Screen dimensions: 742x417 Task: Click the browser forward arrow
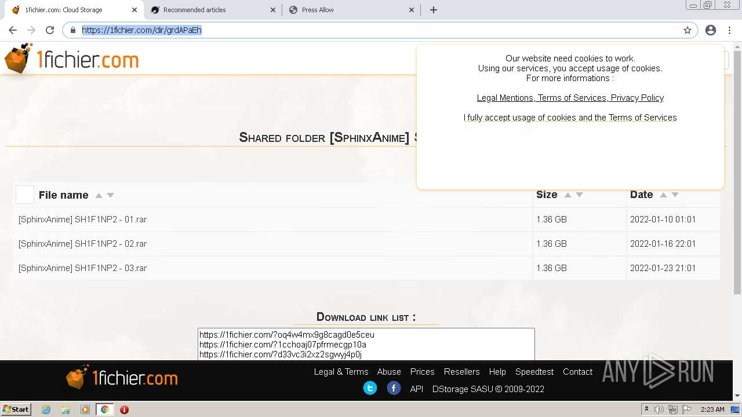pyautogui.click(x=31, y=30)
